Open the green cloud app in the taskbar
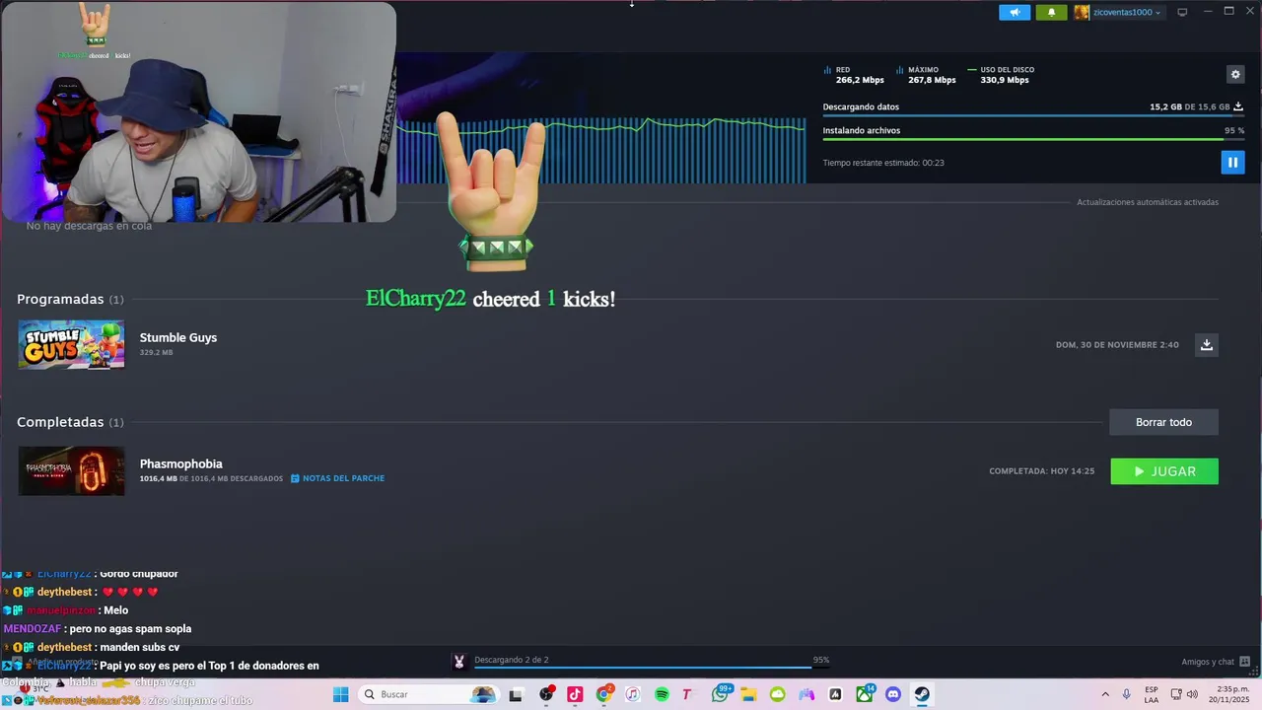Screen dimensions: 1262x710 point(778,694)
